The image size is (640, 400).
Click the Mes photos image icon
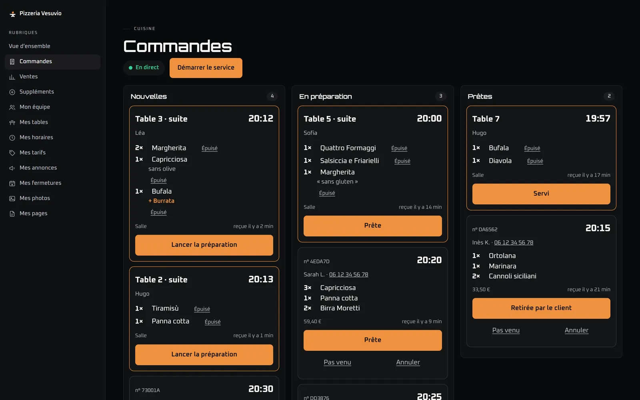(12, 198)
